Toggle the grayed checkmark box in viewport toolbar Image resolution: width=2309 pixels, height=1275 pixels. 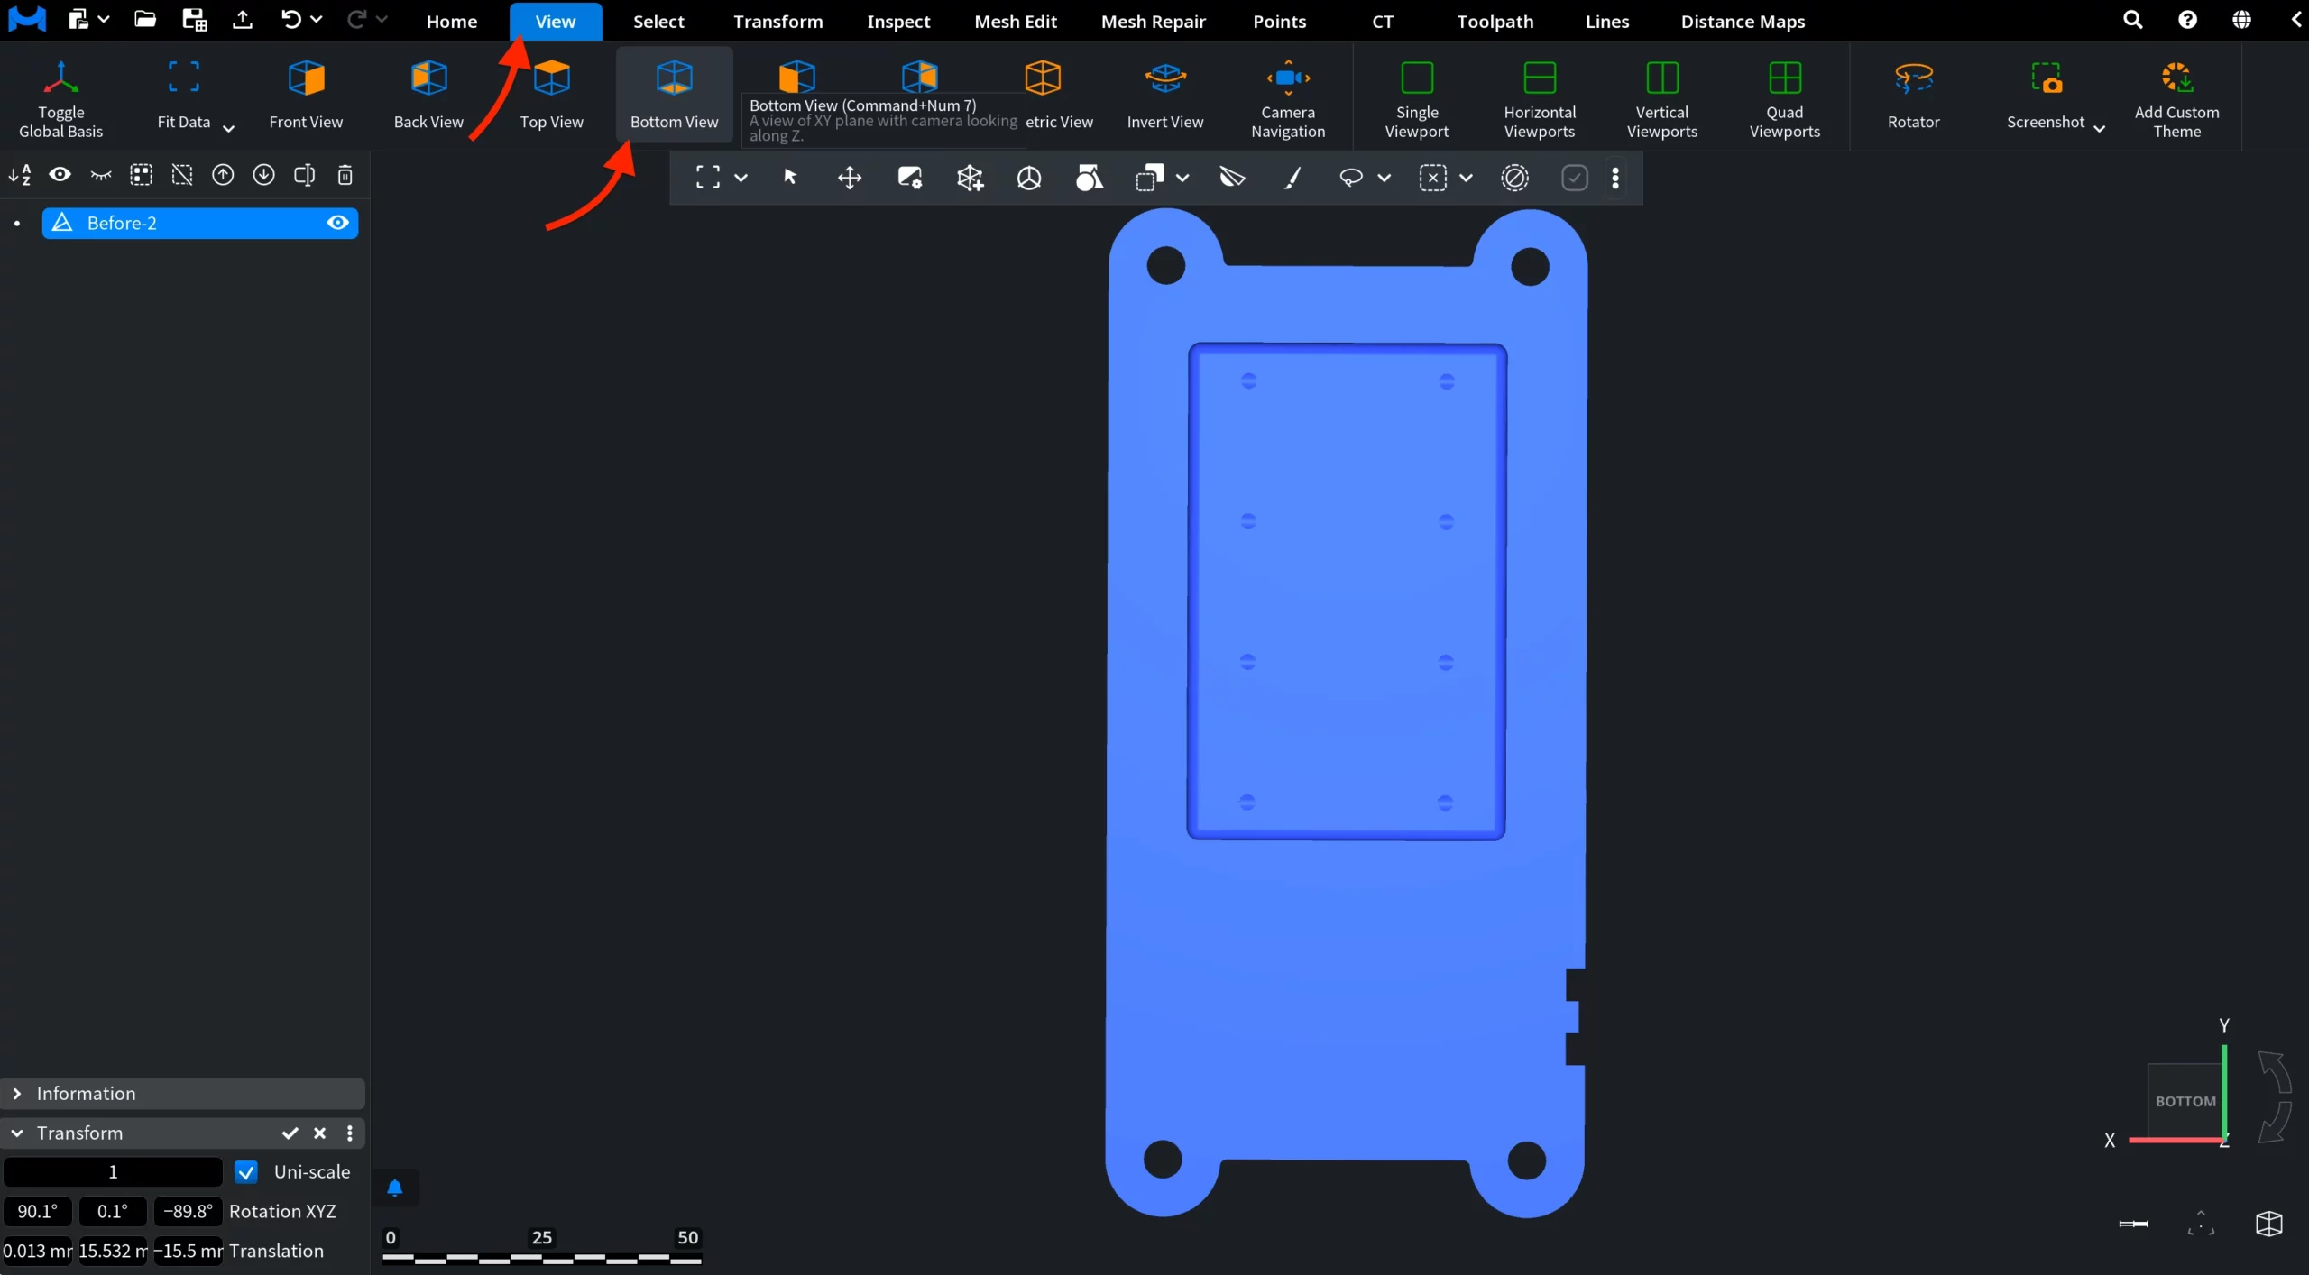pyautogui.click(x=1575, y=178)
